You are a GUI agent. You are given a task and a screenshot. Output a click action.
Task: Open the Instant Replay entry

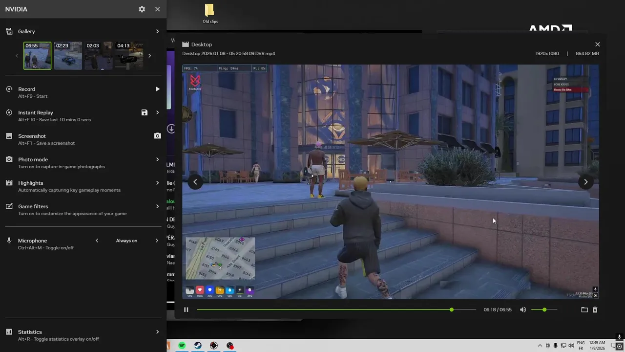(83, 116)
